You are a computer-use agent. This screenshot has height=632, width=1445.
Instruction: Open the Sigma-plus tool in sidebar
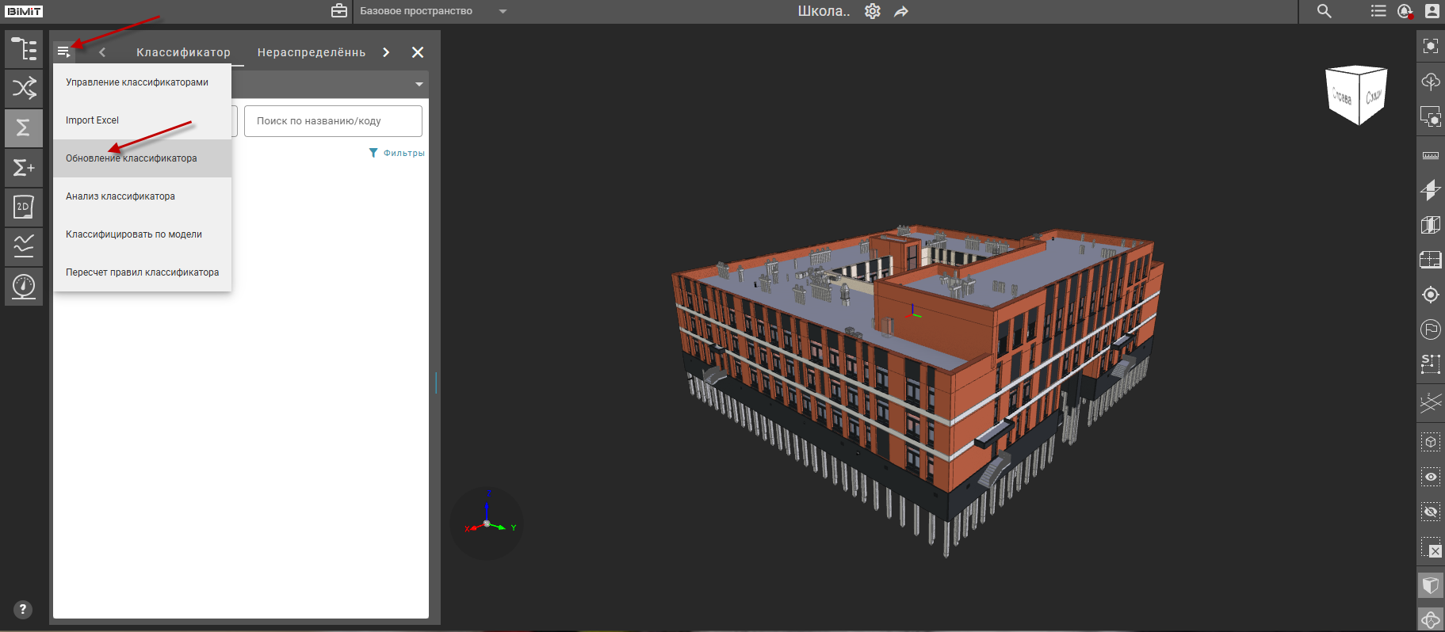24,167
